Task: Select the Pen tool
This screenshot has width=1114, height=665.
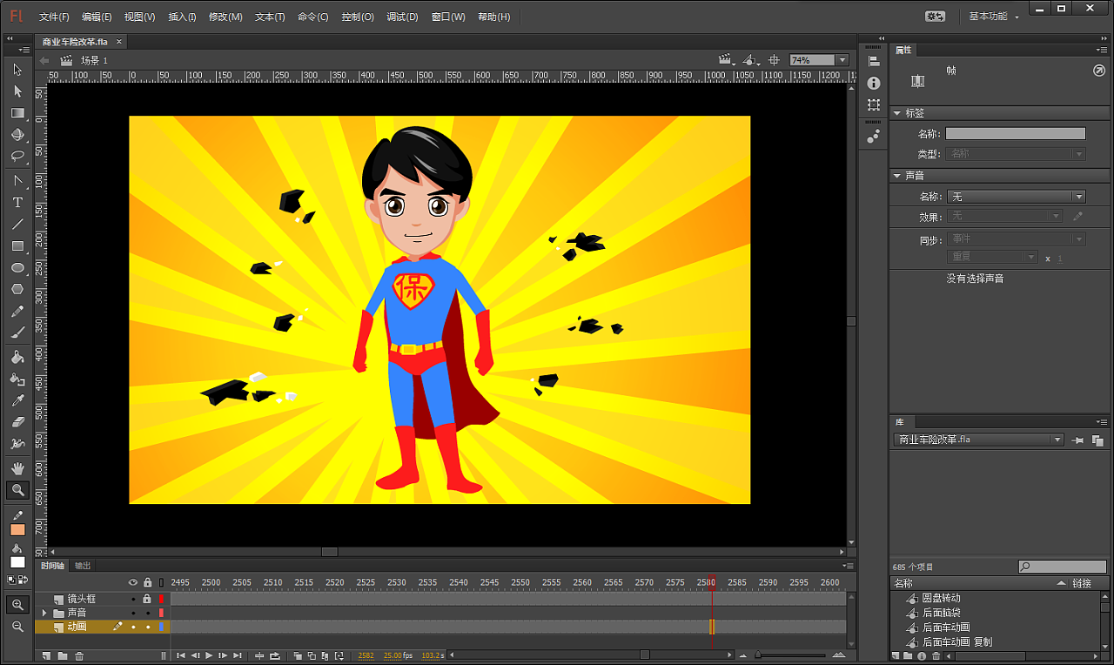Action: (17, 181)
